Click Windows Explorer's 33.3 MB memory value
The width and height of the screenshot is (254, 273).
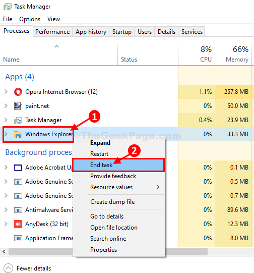pyautogui.click(x=238, y=134)
